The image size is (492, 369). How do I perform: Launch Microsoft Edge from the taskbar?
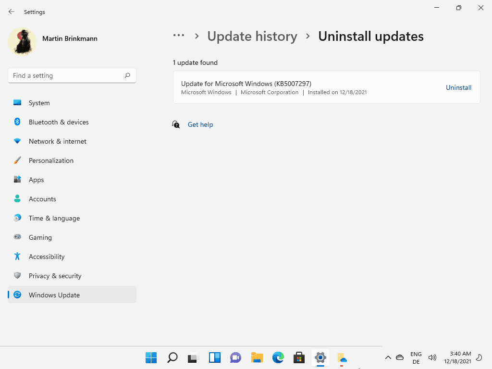[278, 357]
